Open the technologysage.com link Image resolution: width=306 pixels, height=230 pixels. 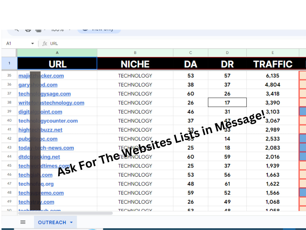click(x=44, y=94)
